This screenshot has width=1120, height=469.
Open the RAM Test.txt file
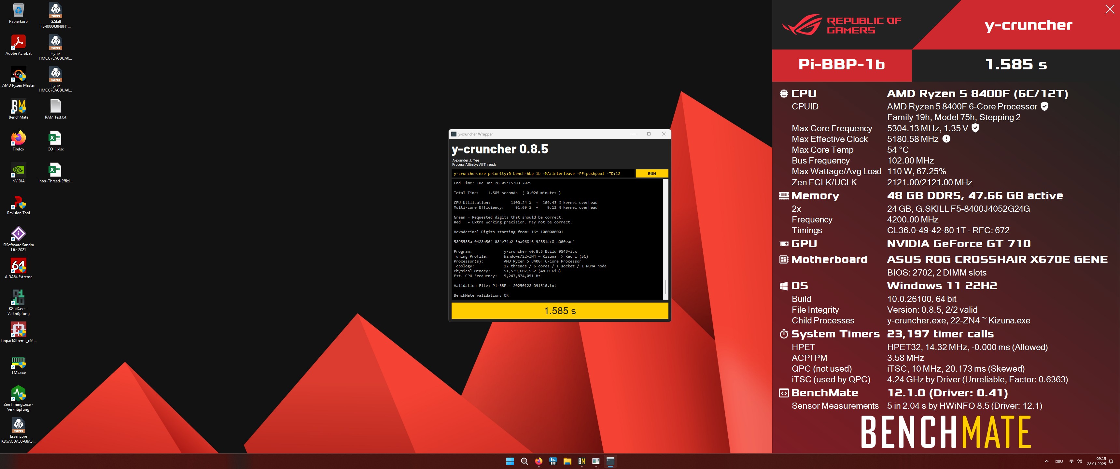pyautogui.click(x=55, y=109)
